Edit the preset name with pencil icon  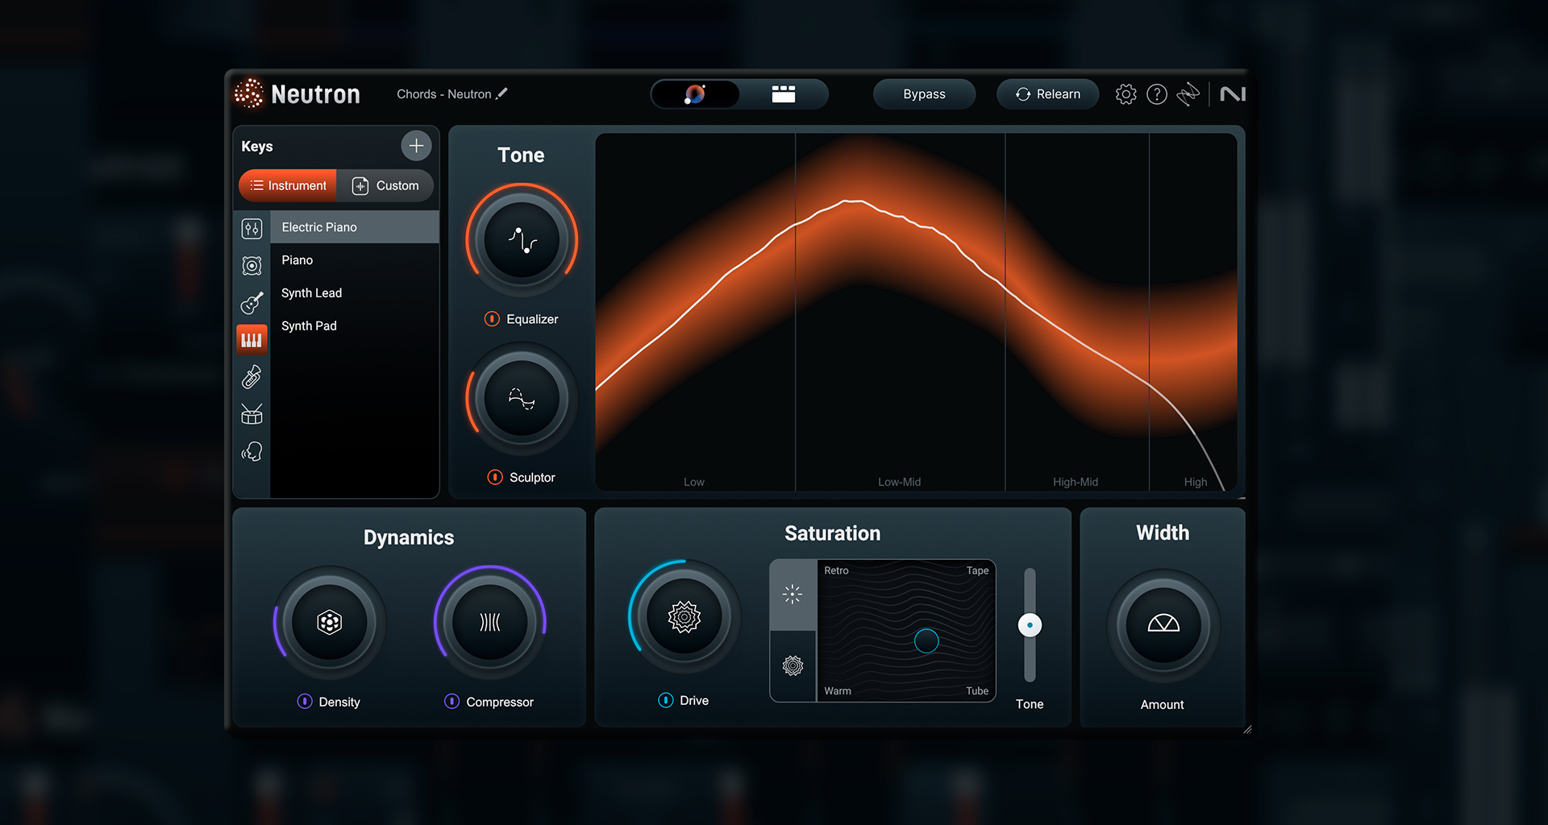pyautogui.click(x=501, y=93)
